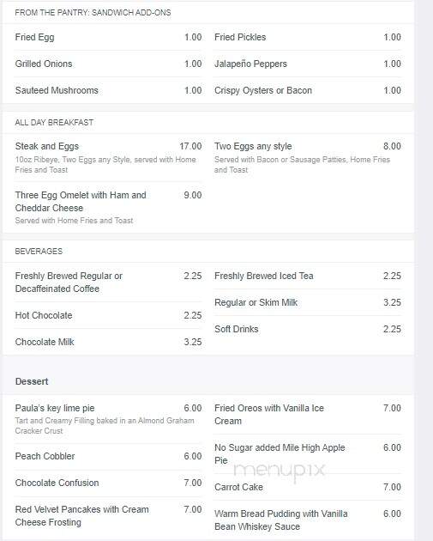Screen dimensions: 433x541
Task: Click the menupix watermark logo
Action: pyautogui.click(x=280, y=471)
